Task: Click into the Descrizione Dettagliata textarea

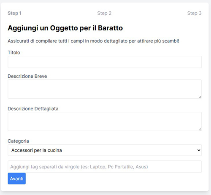Action: 105,122
